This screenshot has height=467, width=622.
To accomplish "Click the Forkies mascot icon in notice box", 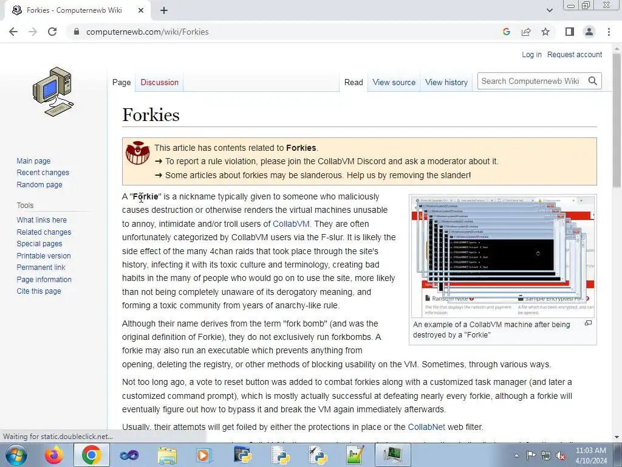I will point(138,153).
